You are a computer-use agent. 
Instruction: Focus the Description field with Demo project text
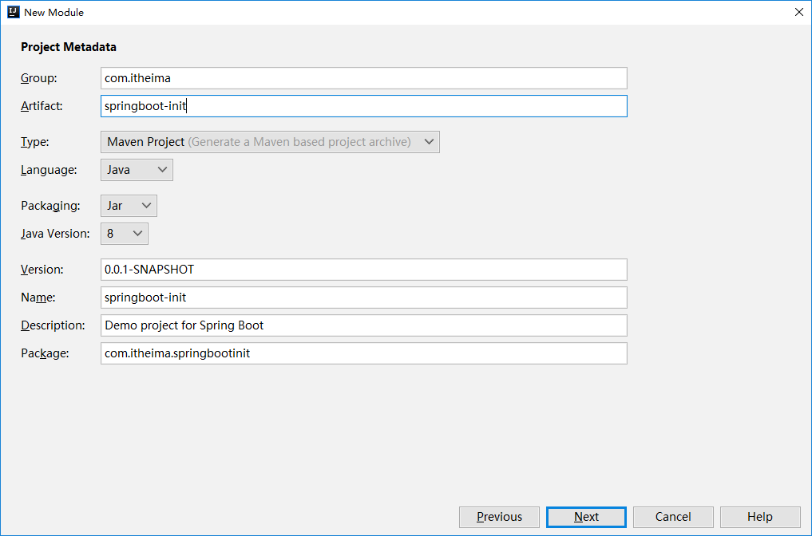(x=363, y=325)
